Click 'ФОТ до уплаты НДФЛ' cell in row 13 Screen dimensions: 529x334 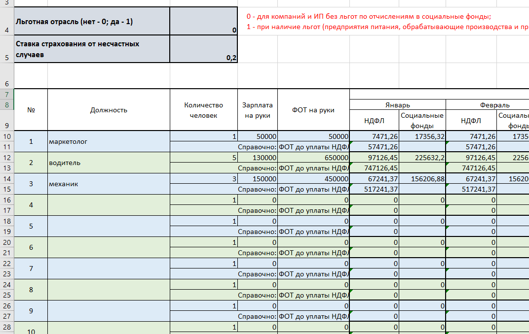(313, 168)
